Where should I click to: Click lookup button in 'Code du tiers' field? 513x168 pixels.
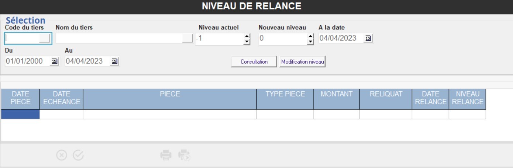45,38
